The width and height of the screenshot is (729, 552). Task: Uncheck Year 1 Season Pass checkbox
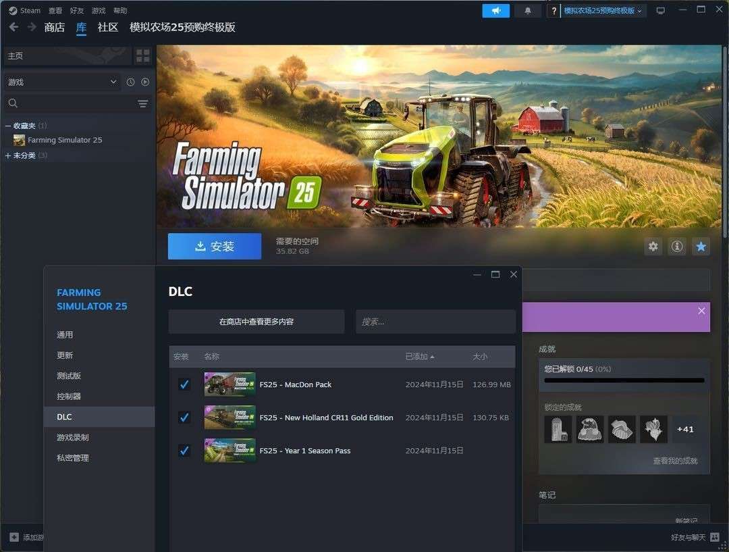tap(184, 451)
